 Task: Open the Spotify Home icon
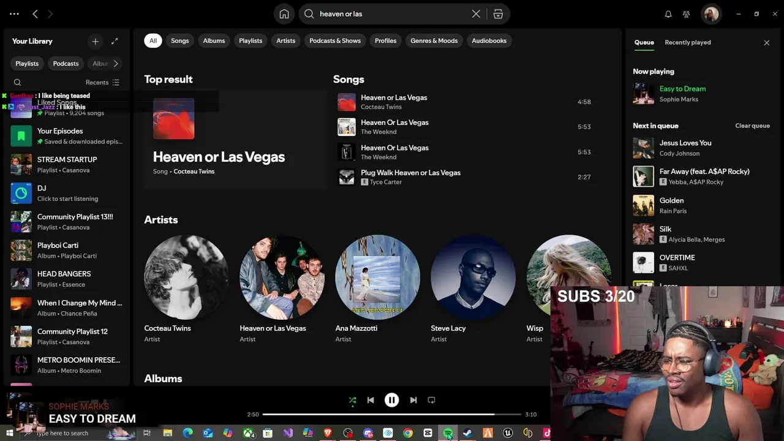click(x=284, y=13)
